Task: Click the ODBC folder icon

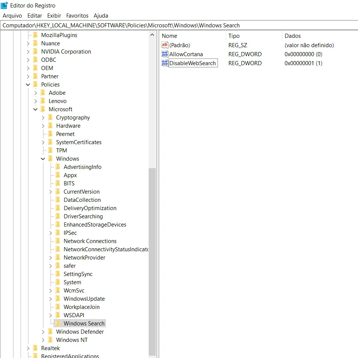Action: 36,60
